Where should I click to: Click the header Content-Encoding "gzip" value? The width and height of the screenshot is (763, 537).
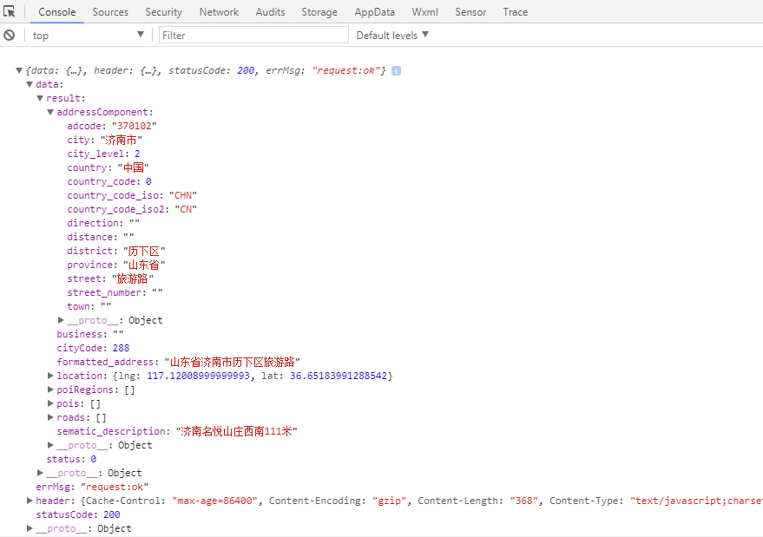[x=389, y=501]
